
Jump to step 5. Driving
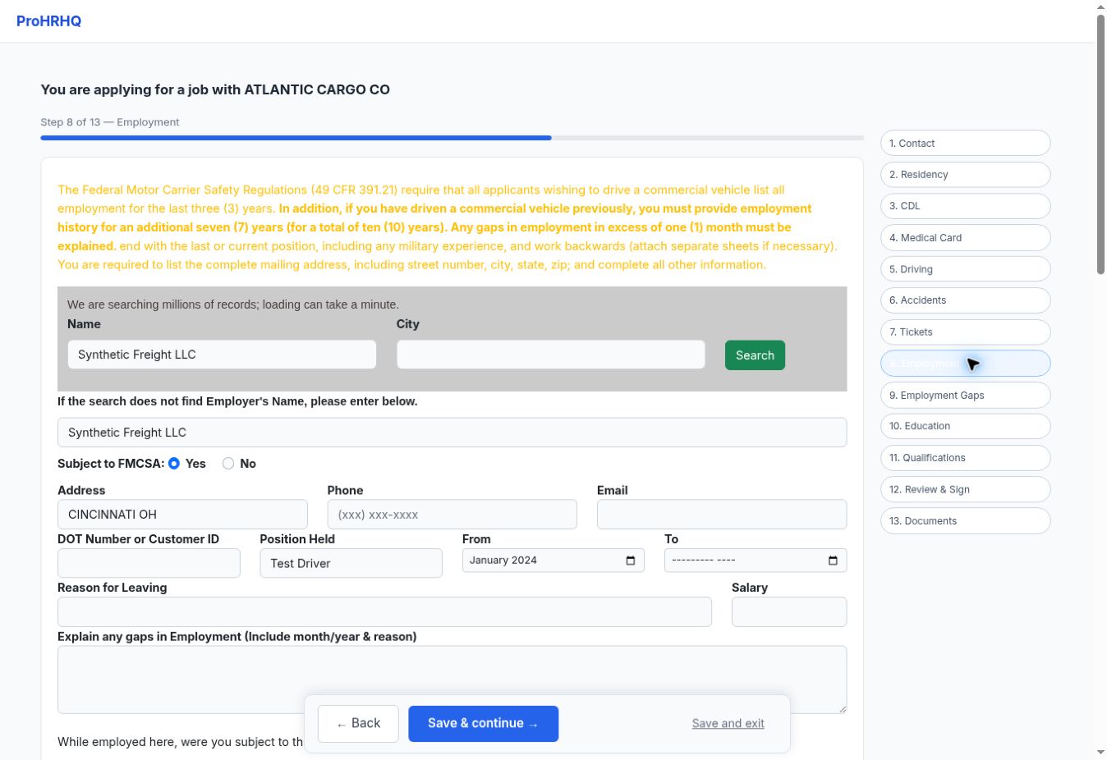(x=966, y=269)
